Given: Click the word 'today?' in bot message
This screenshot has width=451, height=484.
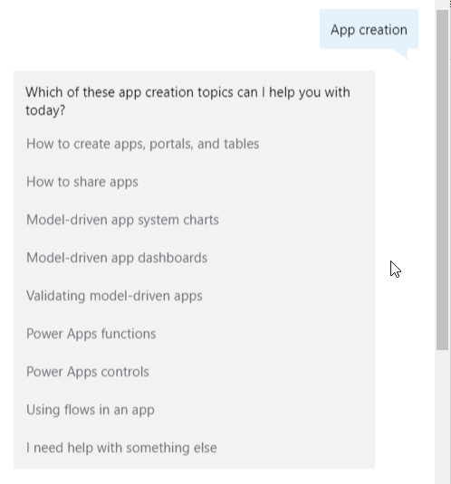Looking at the screenshot, I should [45, 110].
